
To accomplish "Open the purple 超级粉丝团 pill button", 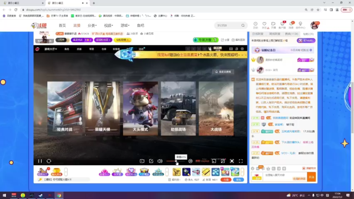I will pyautogui.click(x=103, y=40).
